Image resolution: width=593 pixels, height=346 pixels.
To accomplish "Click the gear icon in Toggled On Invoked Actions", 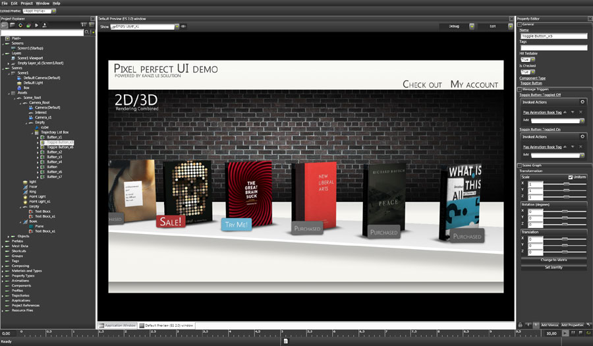I will click(582, 136).
